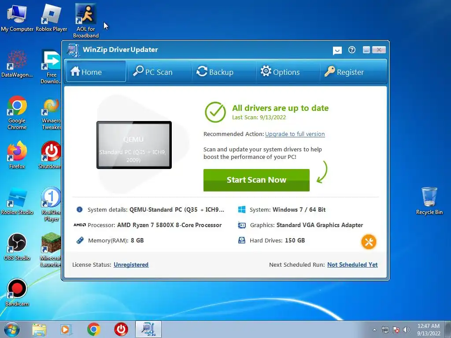
Task: Select the Minecraft Launcher desktop shortcut
Action: (x=50, y=250)
